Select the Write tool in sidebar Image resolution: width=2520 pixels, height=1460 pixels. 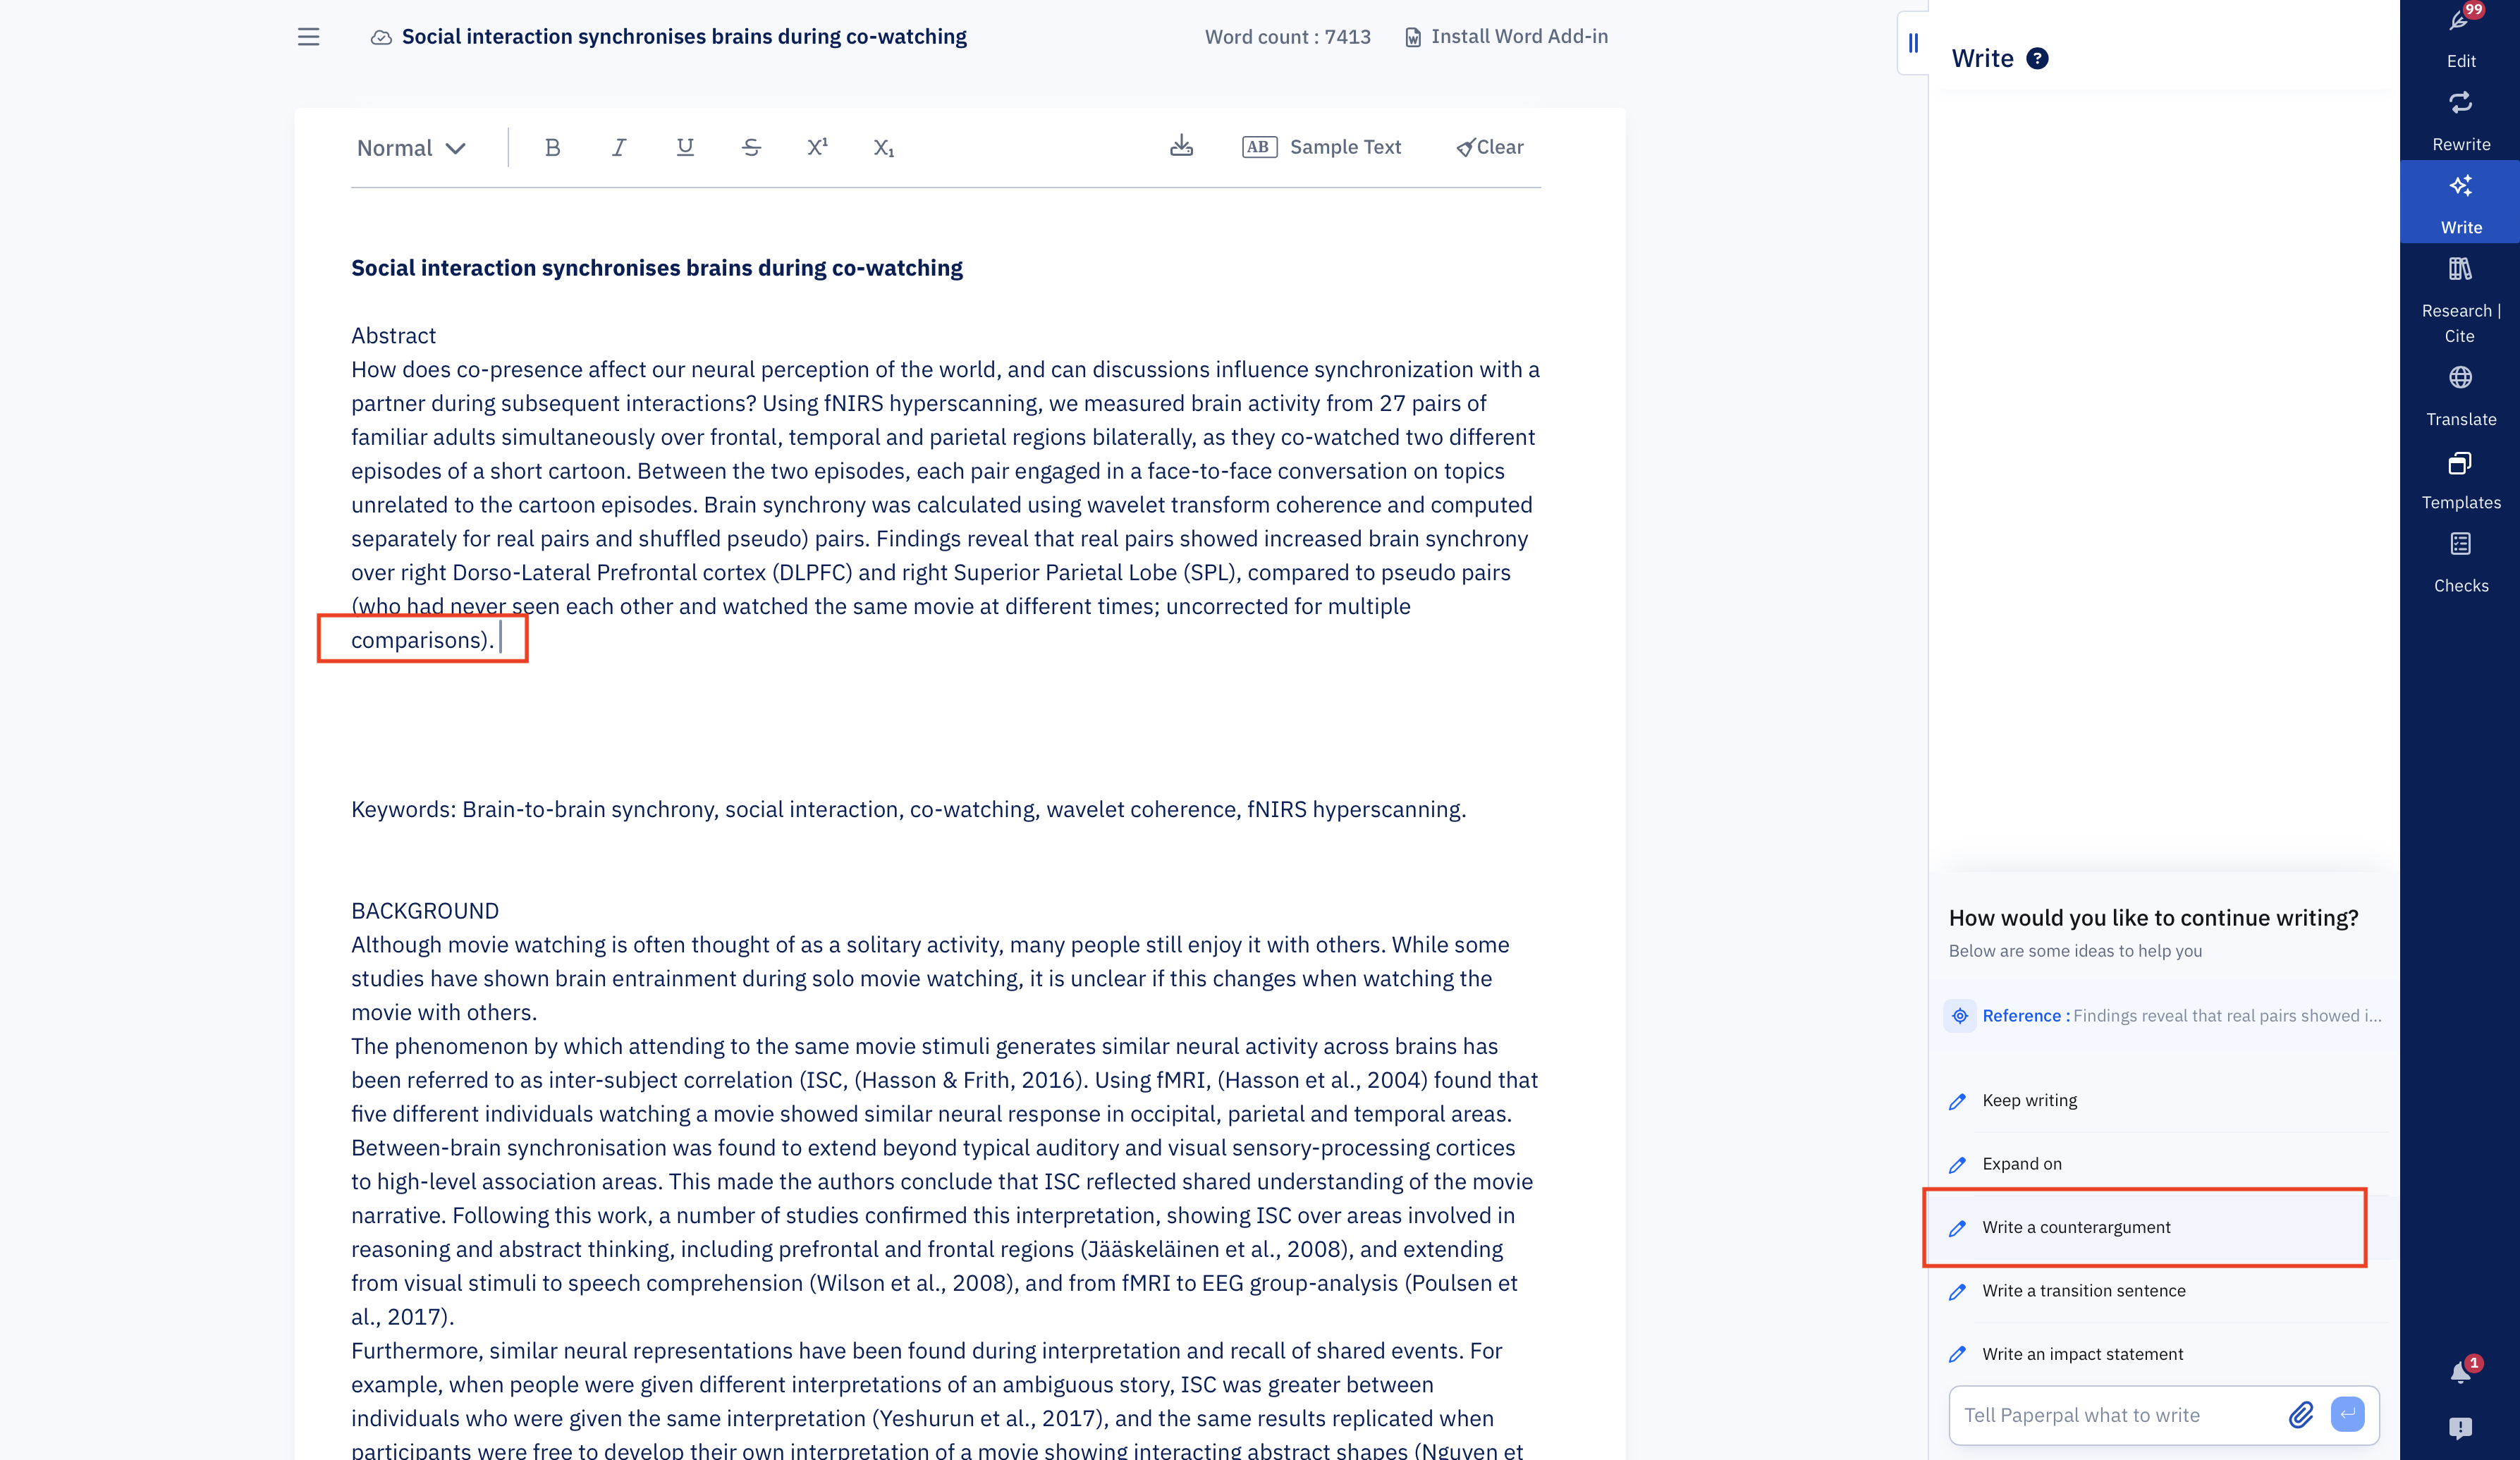(x=2460, y=203)
